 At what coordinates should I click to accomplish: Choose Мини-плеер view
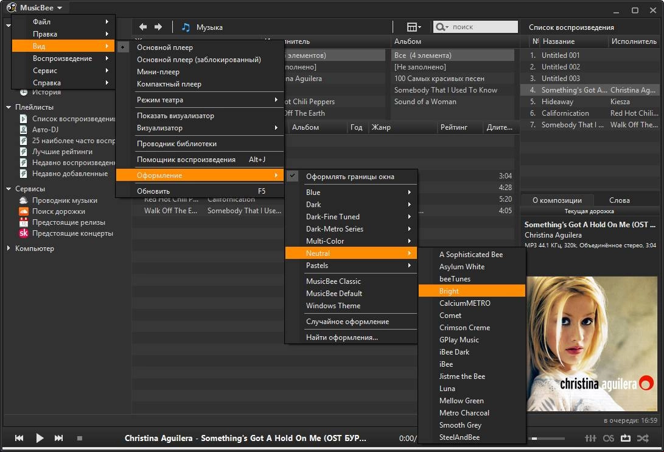tap(200, 72)
